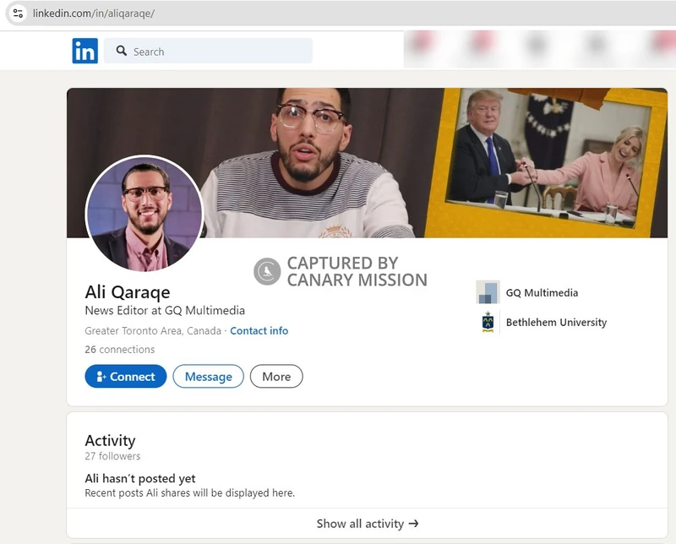Image resolution: width=676 pixels, height=544 pixels.
Task: Open the browser site info icon
Action: [18, 14]
